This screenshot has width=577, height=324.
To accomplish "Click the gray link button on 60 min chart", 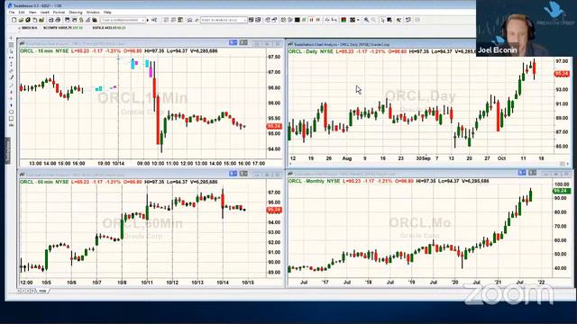I will (243, 174).
